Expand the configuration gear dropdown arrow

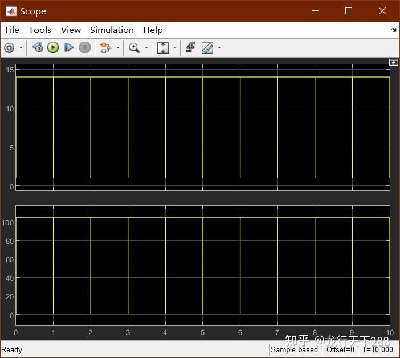[x=21, y=47]
